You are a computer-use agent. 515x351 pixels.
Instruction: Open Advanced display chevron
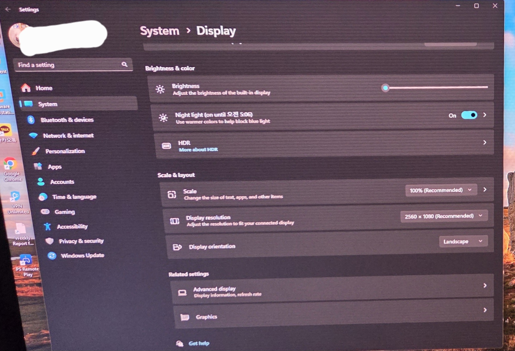pyautogui.click(x=485, y=286)
